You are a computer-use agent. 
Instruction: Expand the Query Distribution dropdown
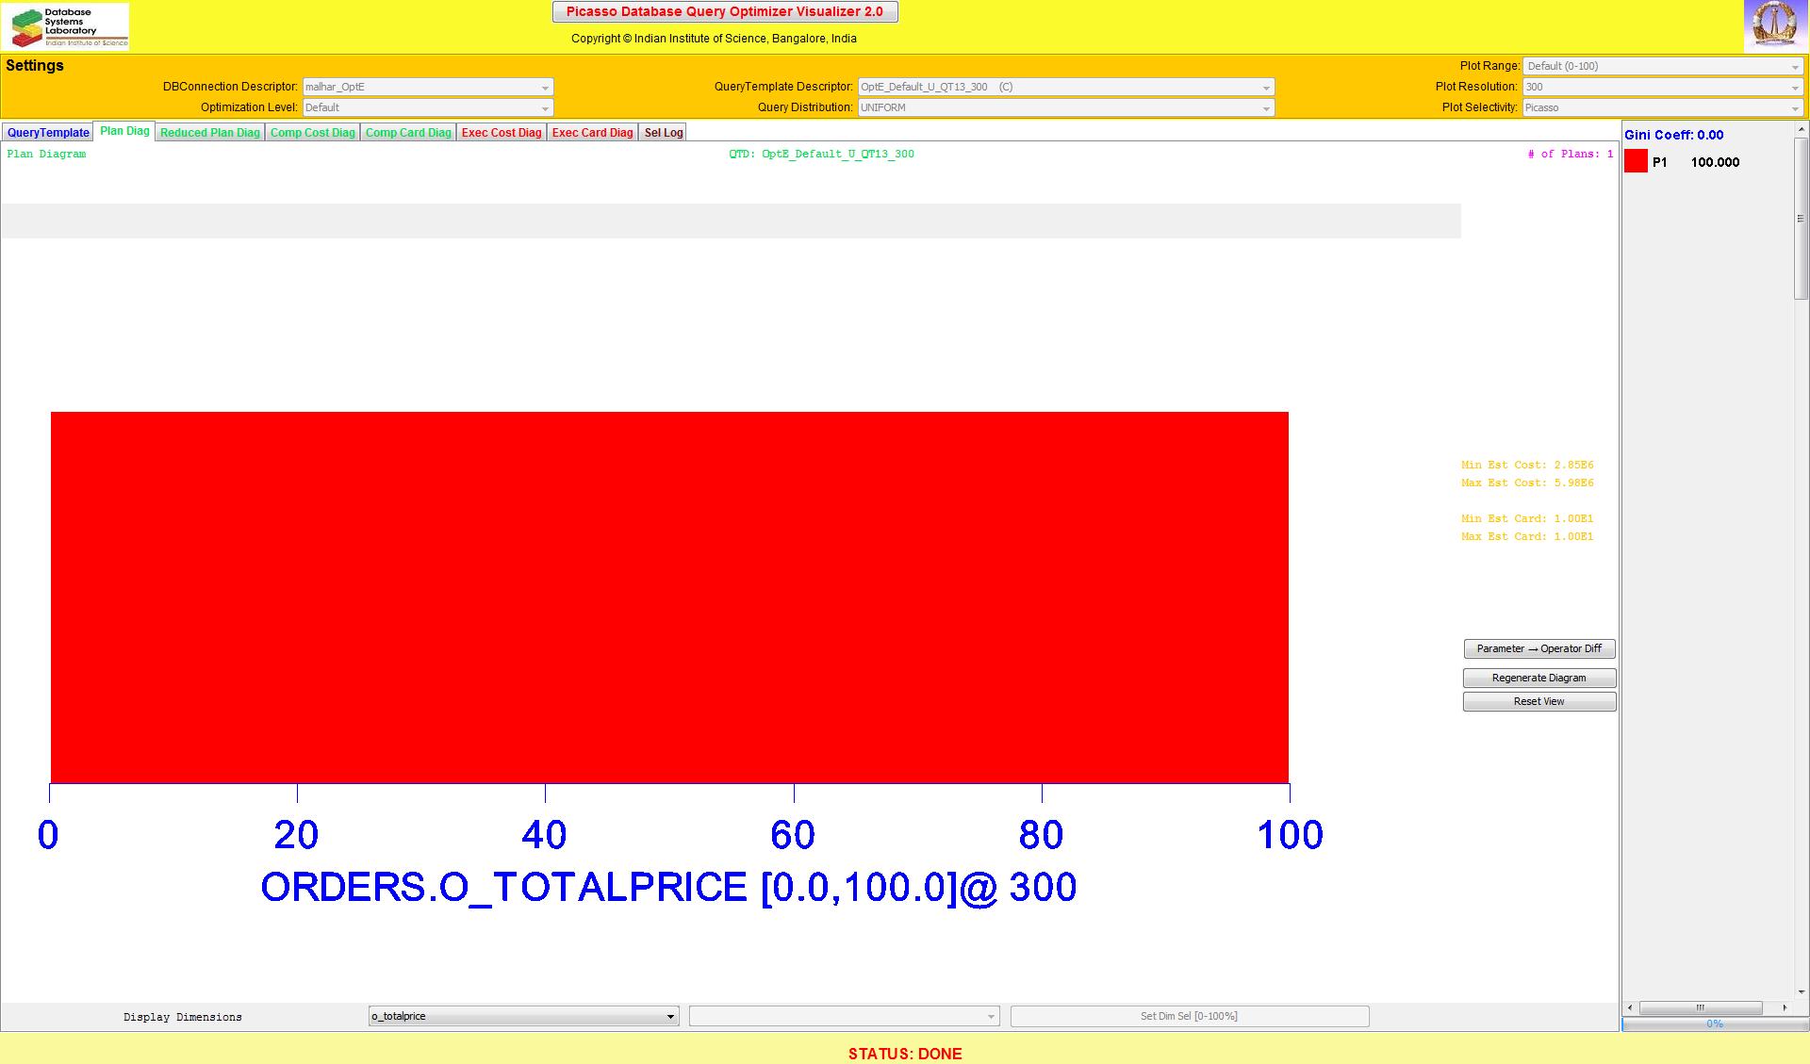coord(1065,107)
